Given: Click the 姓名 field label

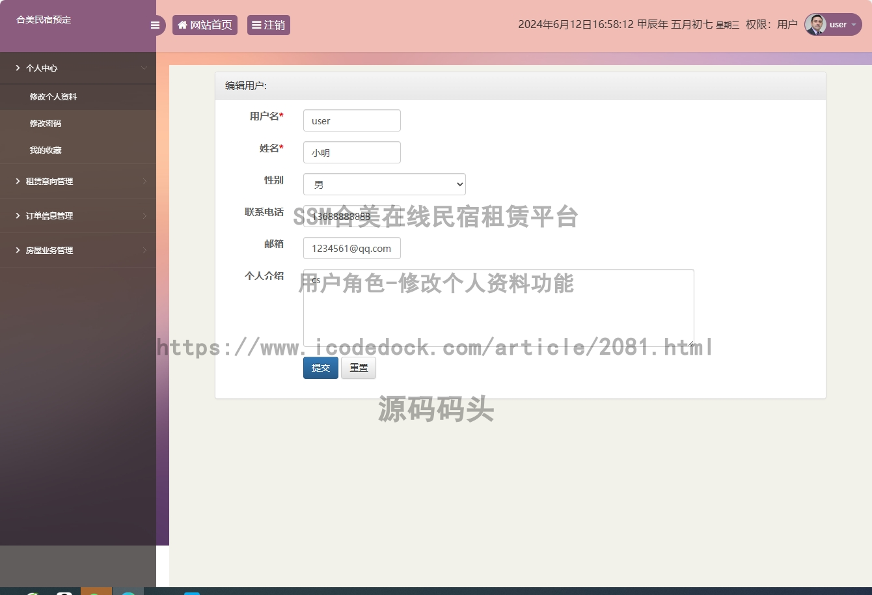Looking at the screenshot, I should tap(271, 148).
